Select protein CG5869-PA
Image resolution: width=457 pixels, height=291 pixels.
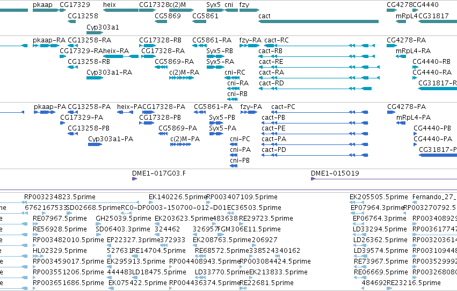(x=178, y=128)
